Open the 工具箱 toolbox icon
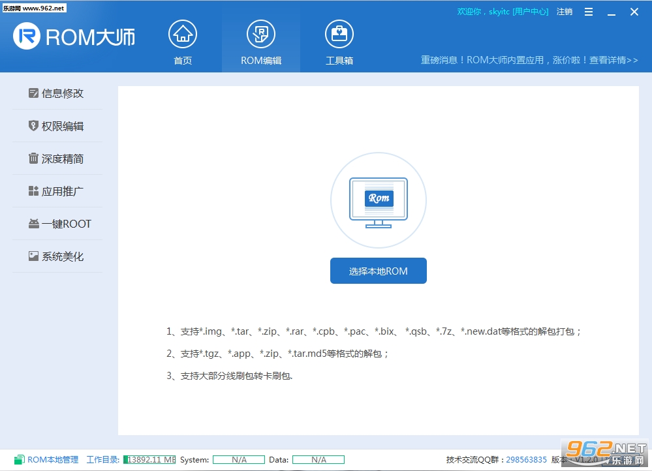Screen dimensions: 652x471 coord(339,34)
